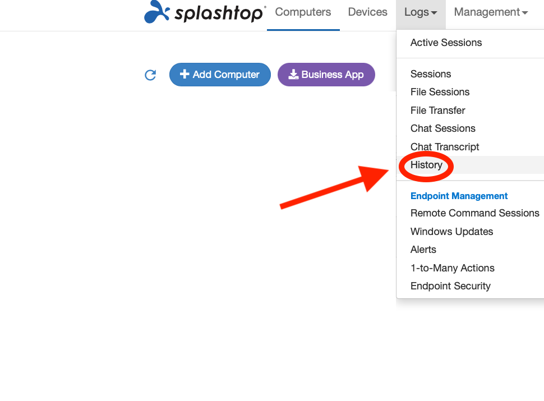Go to the Devices tab

click(367, 12)
